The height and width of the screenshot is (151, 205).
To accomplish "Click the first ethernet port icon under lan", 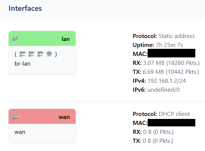I will pos(22,54).
